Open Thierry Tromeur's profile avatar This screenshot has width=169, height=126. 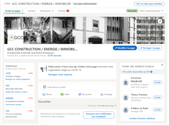pos(126,97)
